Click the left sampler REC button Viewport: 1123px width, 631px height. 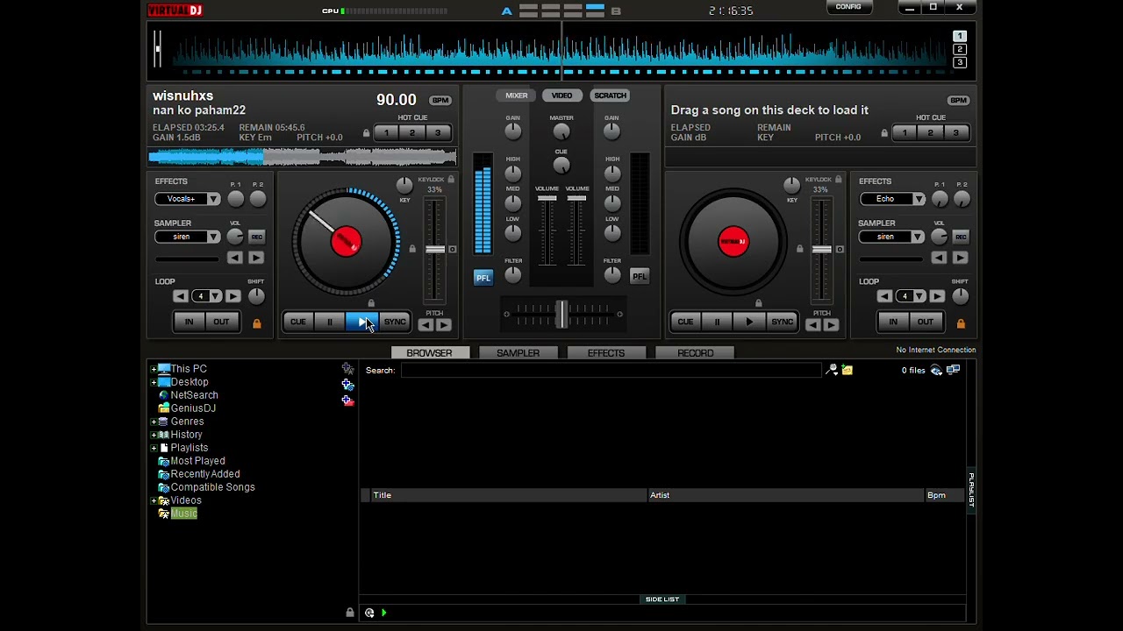coord(256,237)
